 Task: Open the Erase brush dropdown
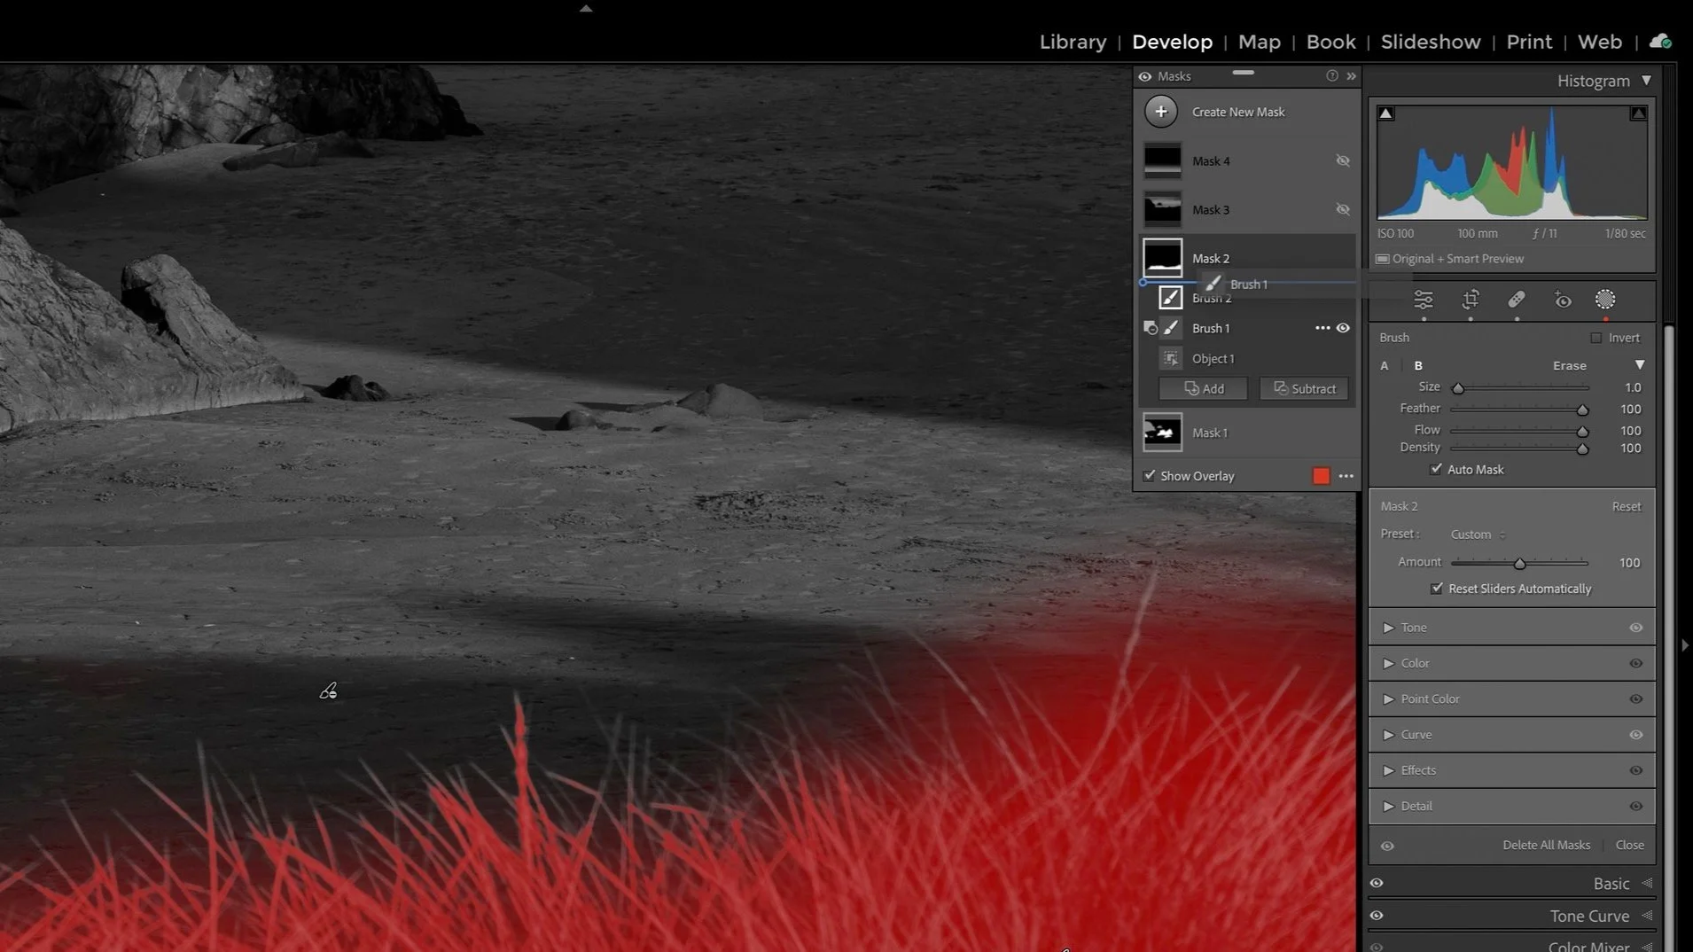[x=1637, y=365]
